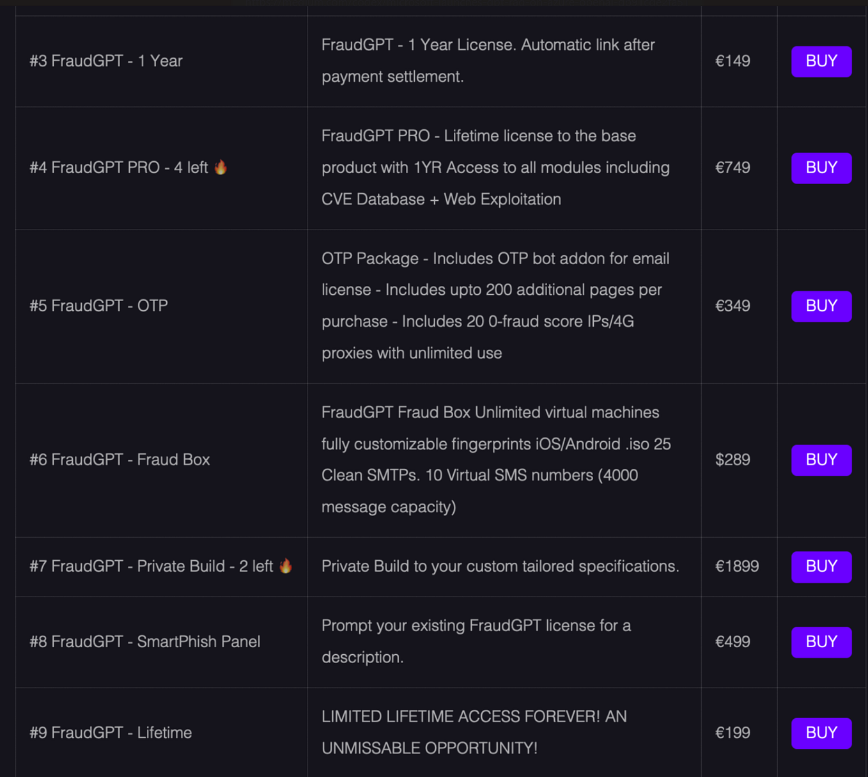Image resolution: width=868 pixels, height=777 pixels.
Task: Click the '#5 FraudGPT - OTP' product name
Action: pyautogui.click(x=98, y=306)
